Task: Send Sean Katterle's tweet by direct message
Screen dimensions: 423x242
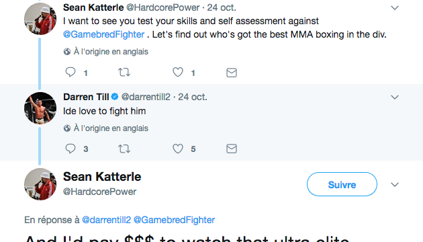Action: point(232,73)
